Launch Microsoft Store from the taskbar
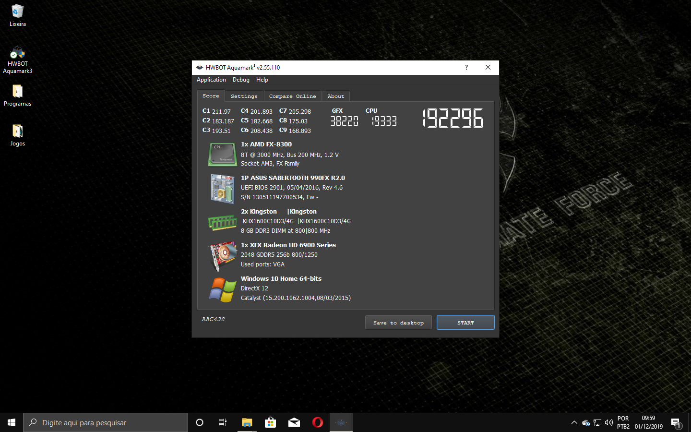The image size is (691, 432). pos(270,422)
